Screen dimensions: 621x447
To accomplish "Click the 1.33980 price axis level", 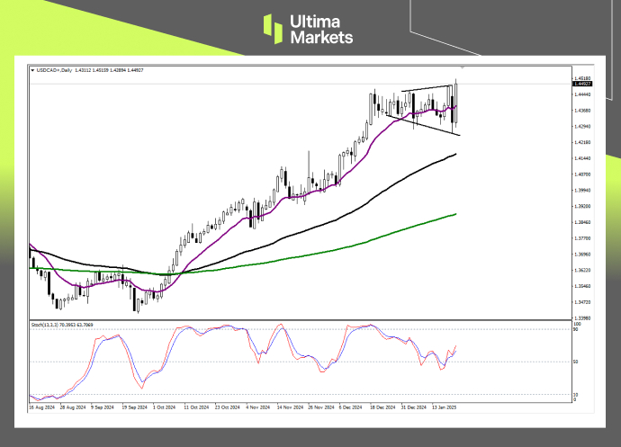I will click(x=585, y=318).
